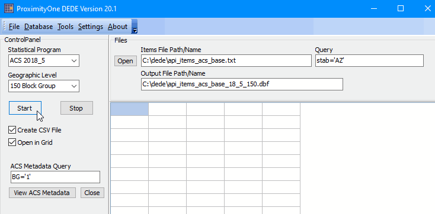Toggle the Open in Grid checkbox

[x=12, y=142]
